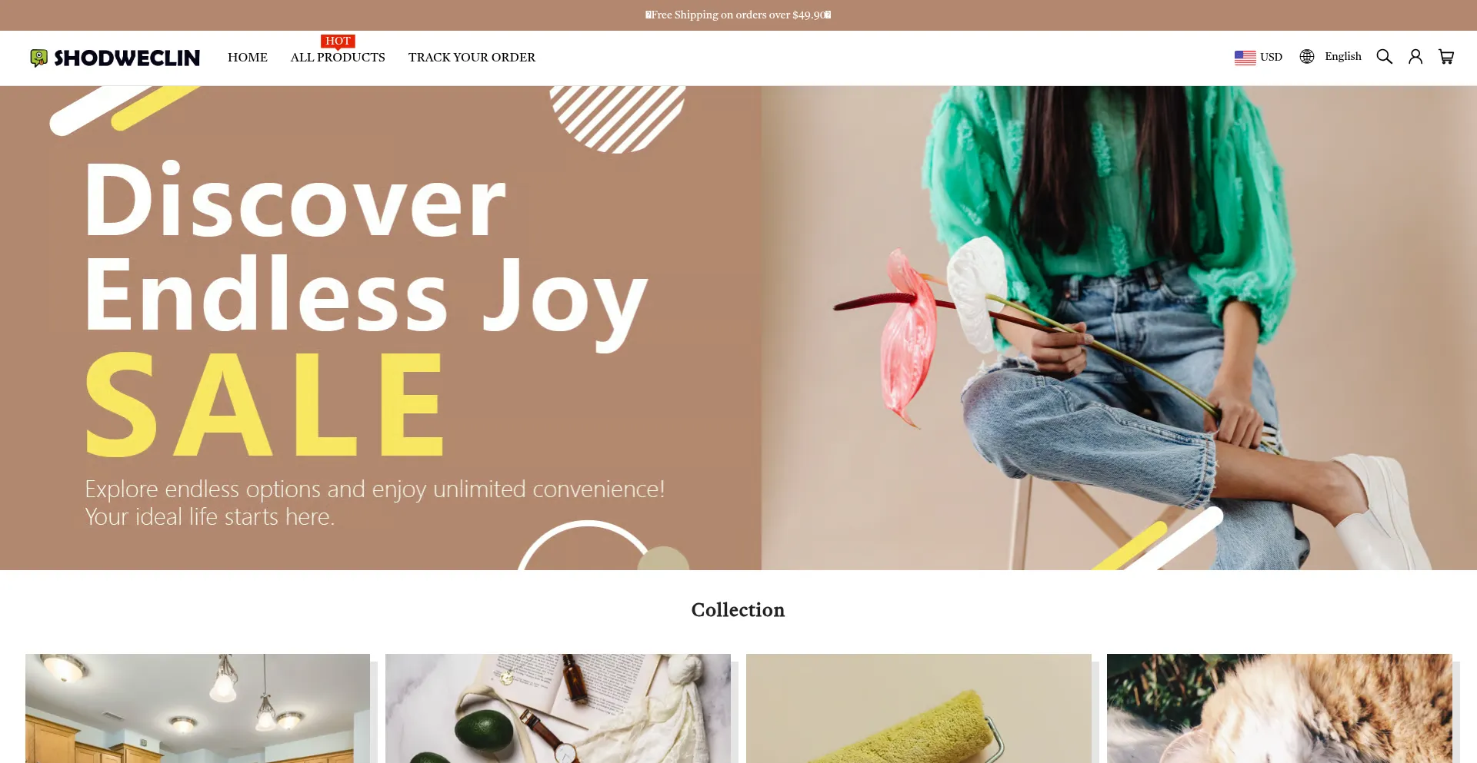Open the avocado and watch collection thumbnail
This screenshot has height=763, width=1477.
tap(558, 708)
